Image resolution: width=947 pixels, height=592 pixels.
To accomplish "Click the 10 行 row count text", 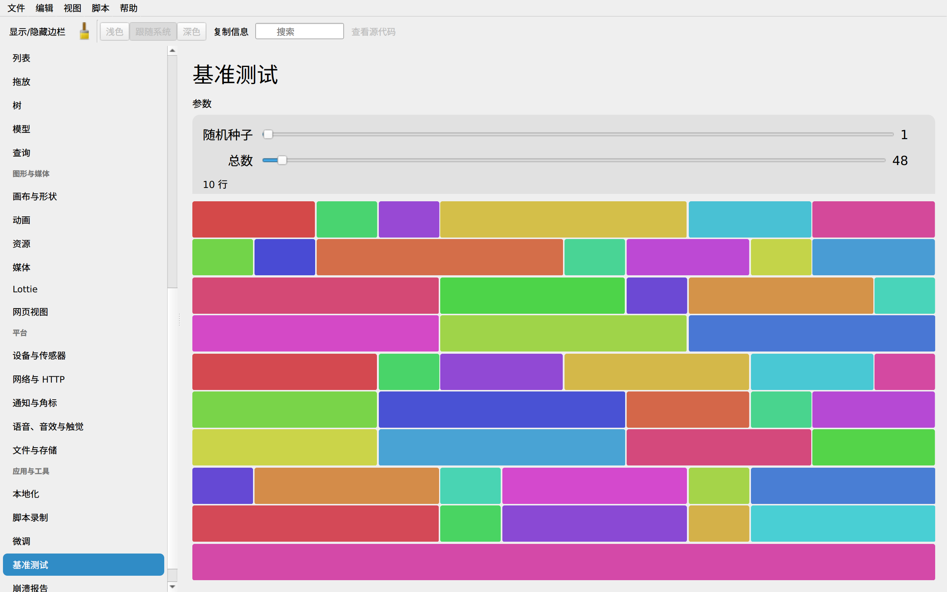I will tap(215, 184).
